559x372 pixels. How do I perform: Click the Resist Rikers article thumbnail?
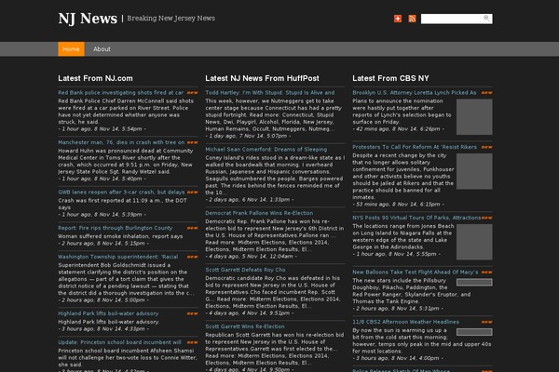tap(474, 171)
